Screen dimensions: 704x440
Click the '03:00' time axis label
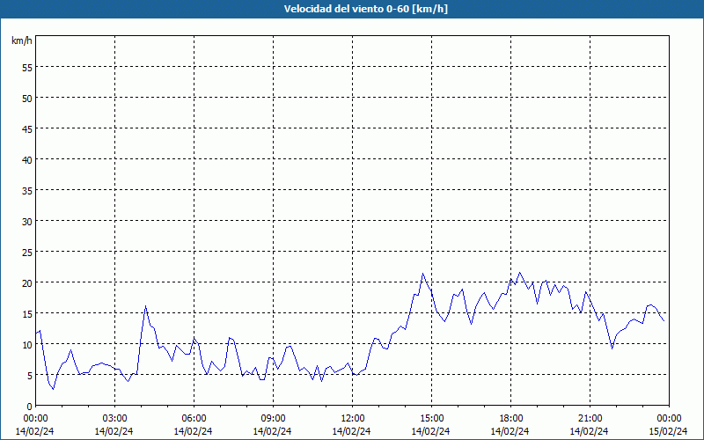pyautogui.click(x=115, y=419)
